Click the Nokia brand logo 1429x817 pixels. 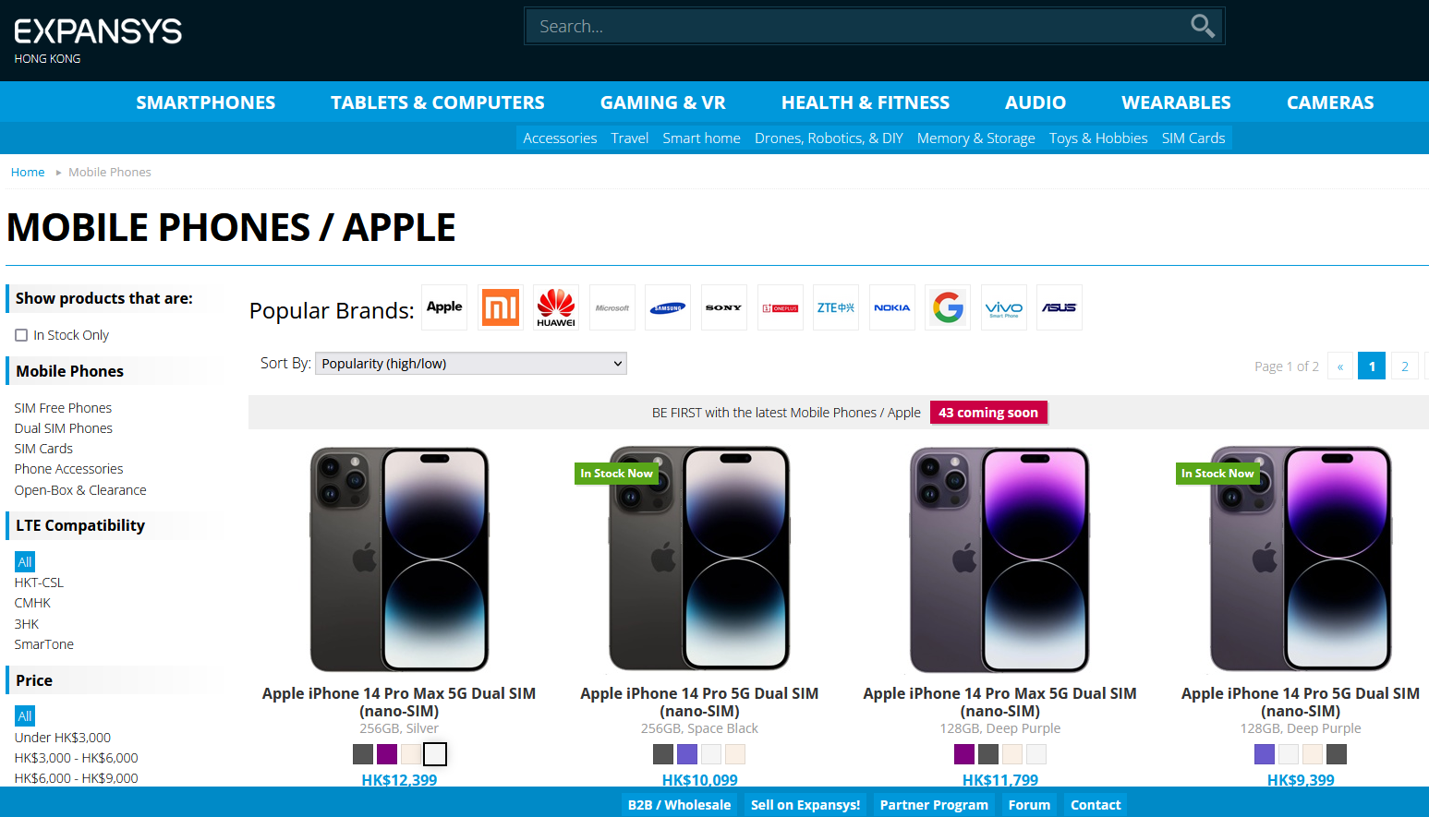(891, 307)
